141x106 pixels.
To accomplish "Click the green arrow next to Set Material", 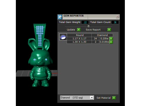I will point(114,98).
